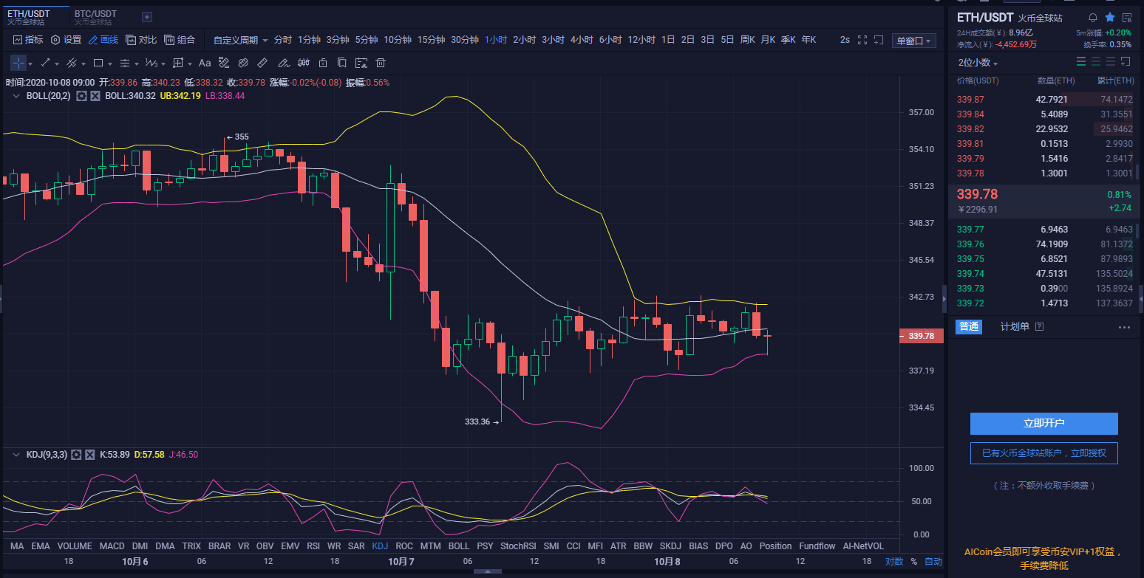Switch sub-chart to RSI indicator
This screenshot has height=578, width=1144.
pyautogui.click(x=313, y=546)
